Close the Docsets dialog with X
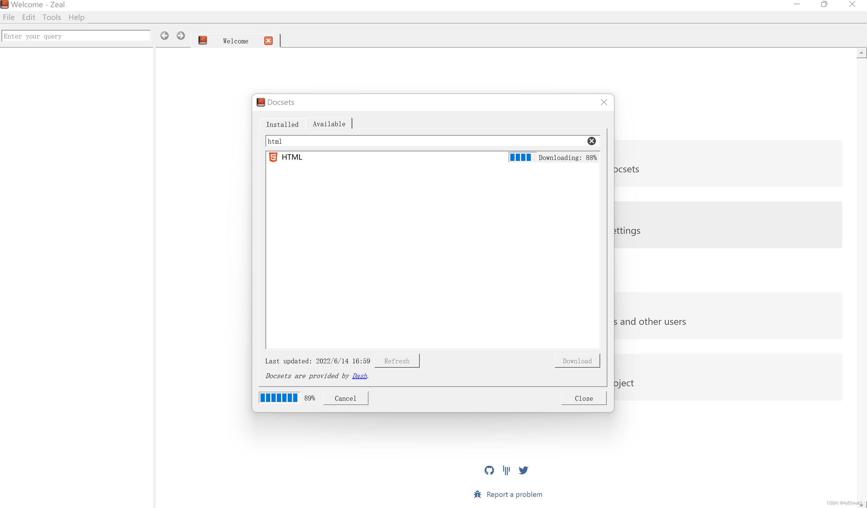This screenshot has width=867, height=508. [x=604, y=102]
